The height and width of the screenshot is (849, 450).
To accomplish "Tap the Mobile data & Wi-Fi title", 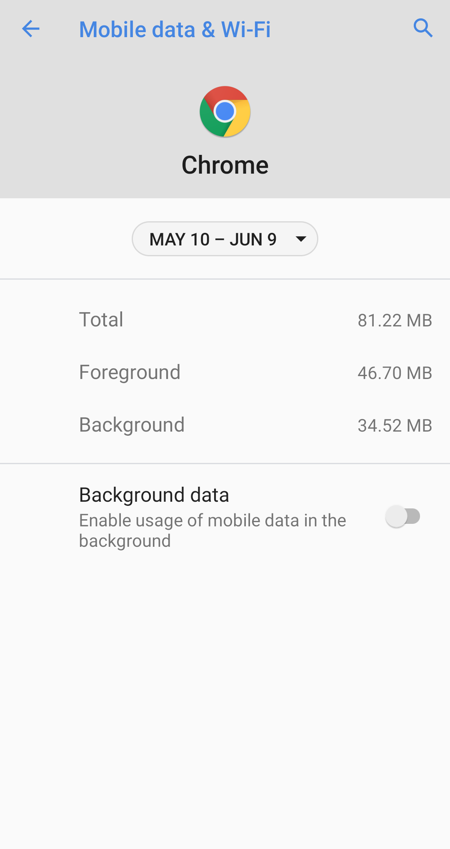I will tap(175, 30).
